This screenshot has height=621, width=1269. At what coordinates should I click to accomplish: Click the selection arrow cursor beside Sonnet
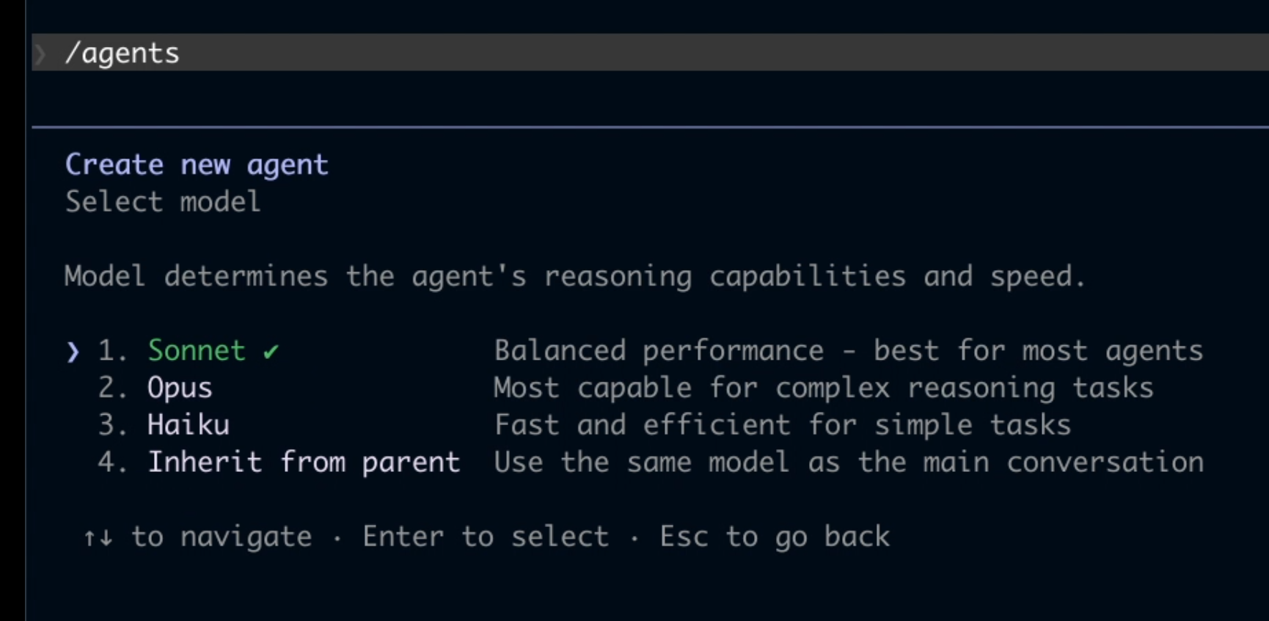pos(73,352)
